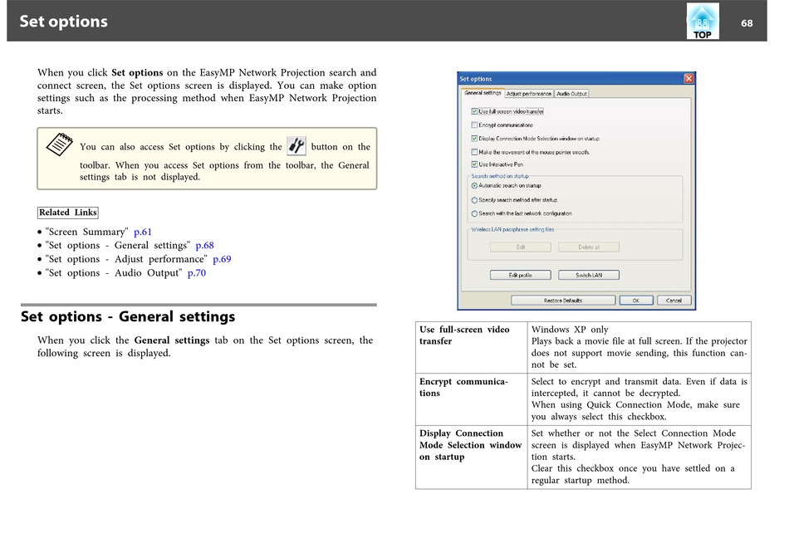Select Specify search method after startup option
This screenshot has width=789, height=548.
click(474, 200)
